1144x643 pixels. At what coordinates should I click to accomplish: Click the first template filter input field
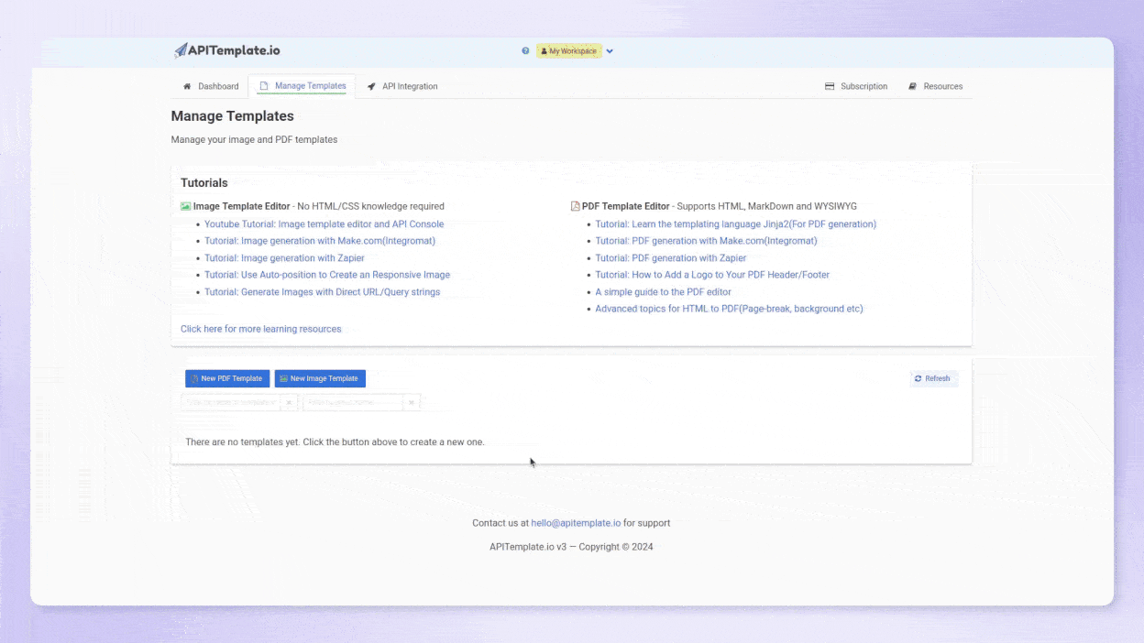[231, 402]
